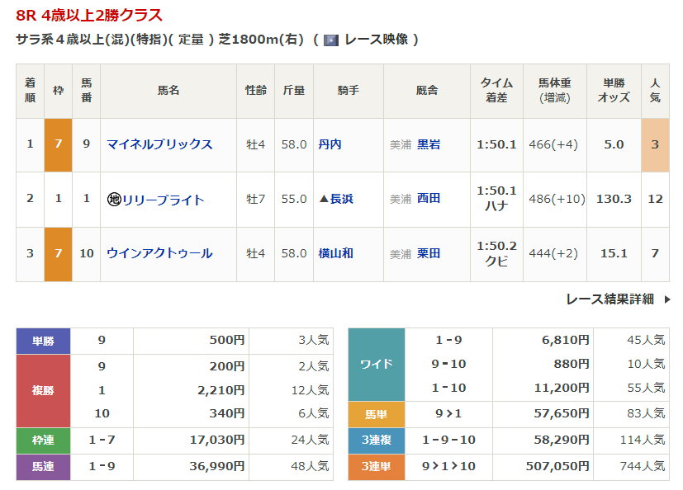Image resolution: width=683 pixels, height=490 pixels.
Task: Open horse page for ウインアクトゥール
Action: (159, 253)
